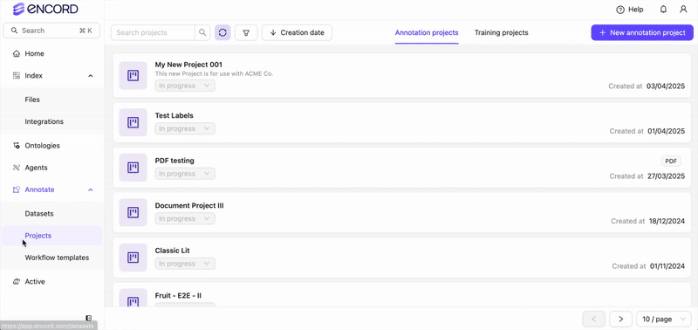
Task: Click Test Labels project icon
Action: [133, 122]
